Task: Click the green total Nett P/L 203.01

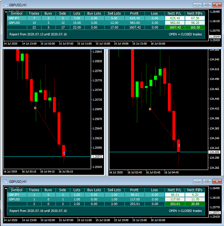Action: 175,204
